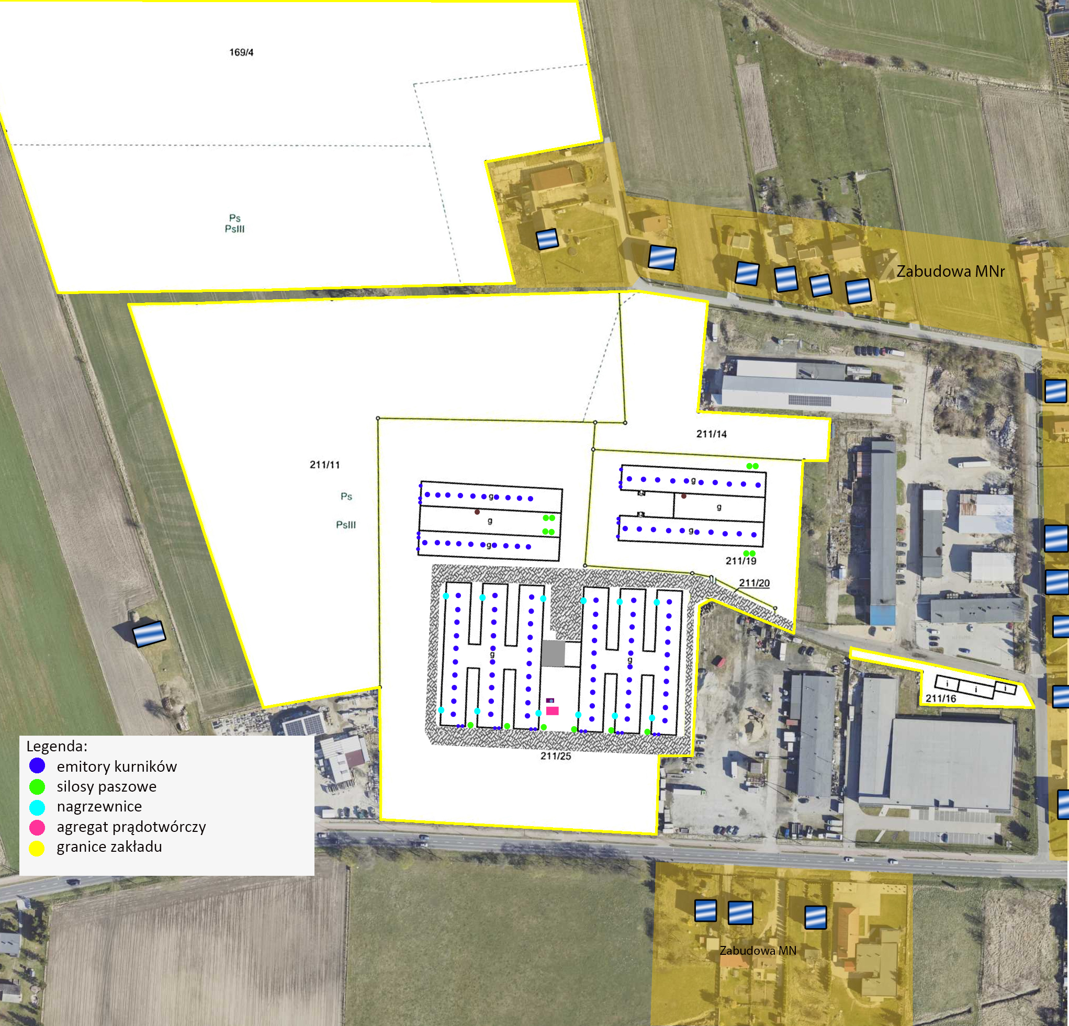Click parcel label 169/4
Image resolution: width=1069 pixels, height=1026 pixels.
tap(241, 52)
